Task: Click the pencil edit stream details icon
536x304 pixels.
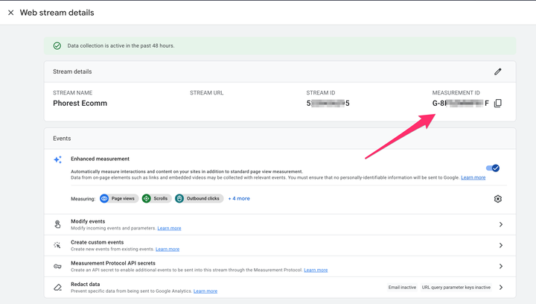Action: tap(497, 72)
